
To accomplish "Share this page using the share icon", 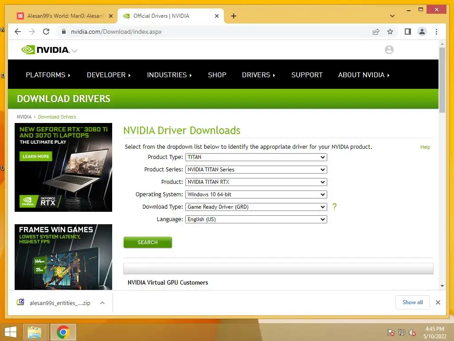I will pyautogui.click(x=376, y=32).
